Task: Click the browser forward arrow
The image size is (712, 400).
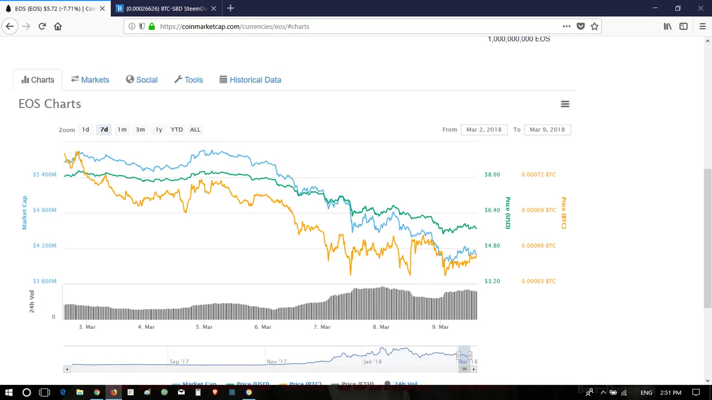Action: pyautogui.click(x=26, y=26)
